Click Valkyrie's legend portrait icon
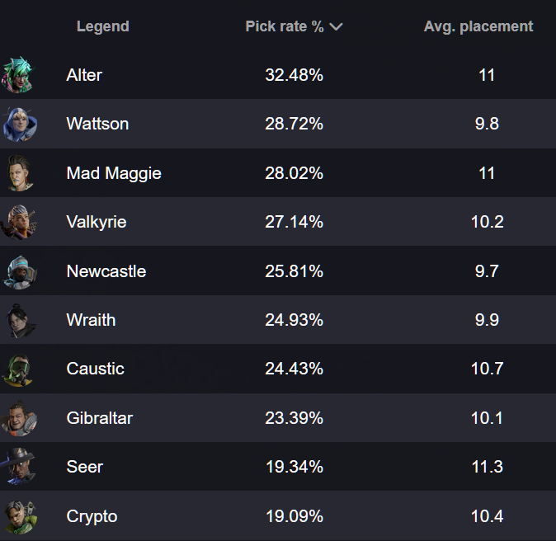Image resolution: width=556 pixels, height=541 pixels. (17, 222)
